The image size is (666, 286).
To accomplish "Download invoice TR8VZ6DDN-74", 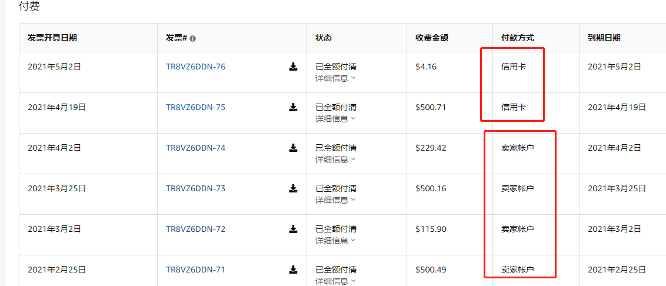I will (x=293, y=148).
